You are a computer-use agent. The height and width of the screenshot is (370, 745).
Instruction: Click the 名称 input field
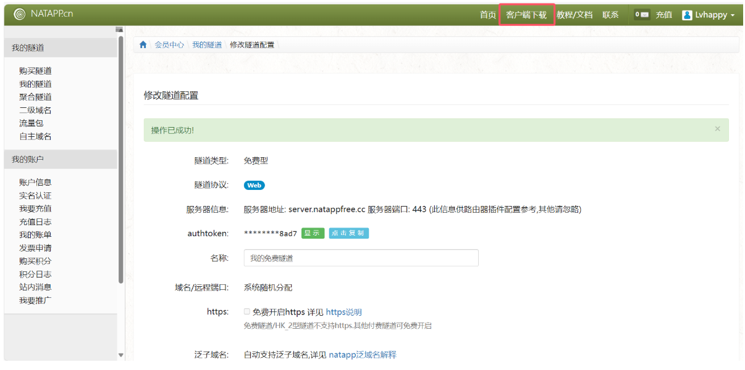click(361, 258)
